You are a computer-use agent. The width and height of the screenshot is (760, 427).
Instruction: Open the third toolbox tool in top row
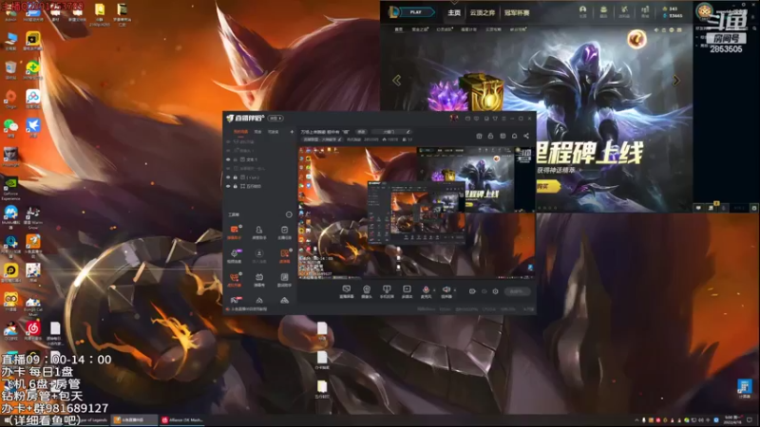click(x=284, y=232)
